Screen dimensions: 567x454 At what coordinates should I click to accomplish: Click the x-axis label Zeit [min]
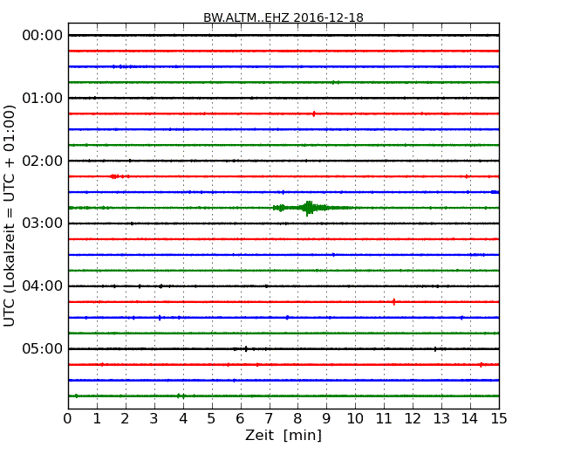click(283, 435)
